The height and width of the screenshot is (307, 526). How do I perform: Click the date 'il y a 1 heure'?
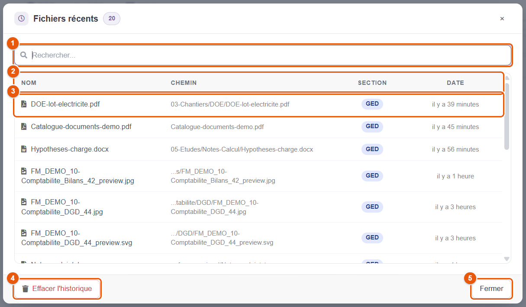click(x=455, y=176)
